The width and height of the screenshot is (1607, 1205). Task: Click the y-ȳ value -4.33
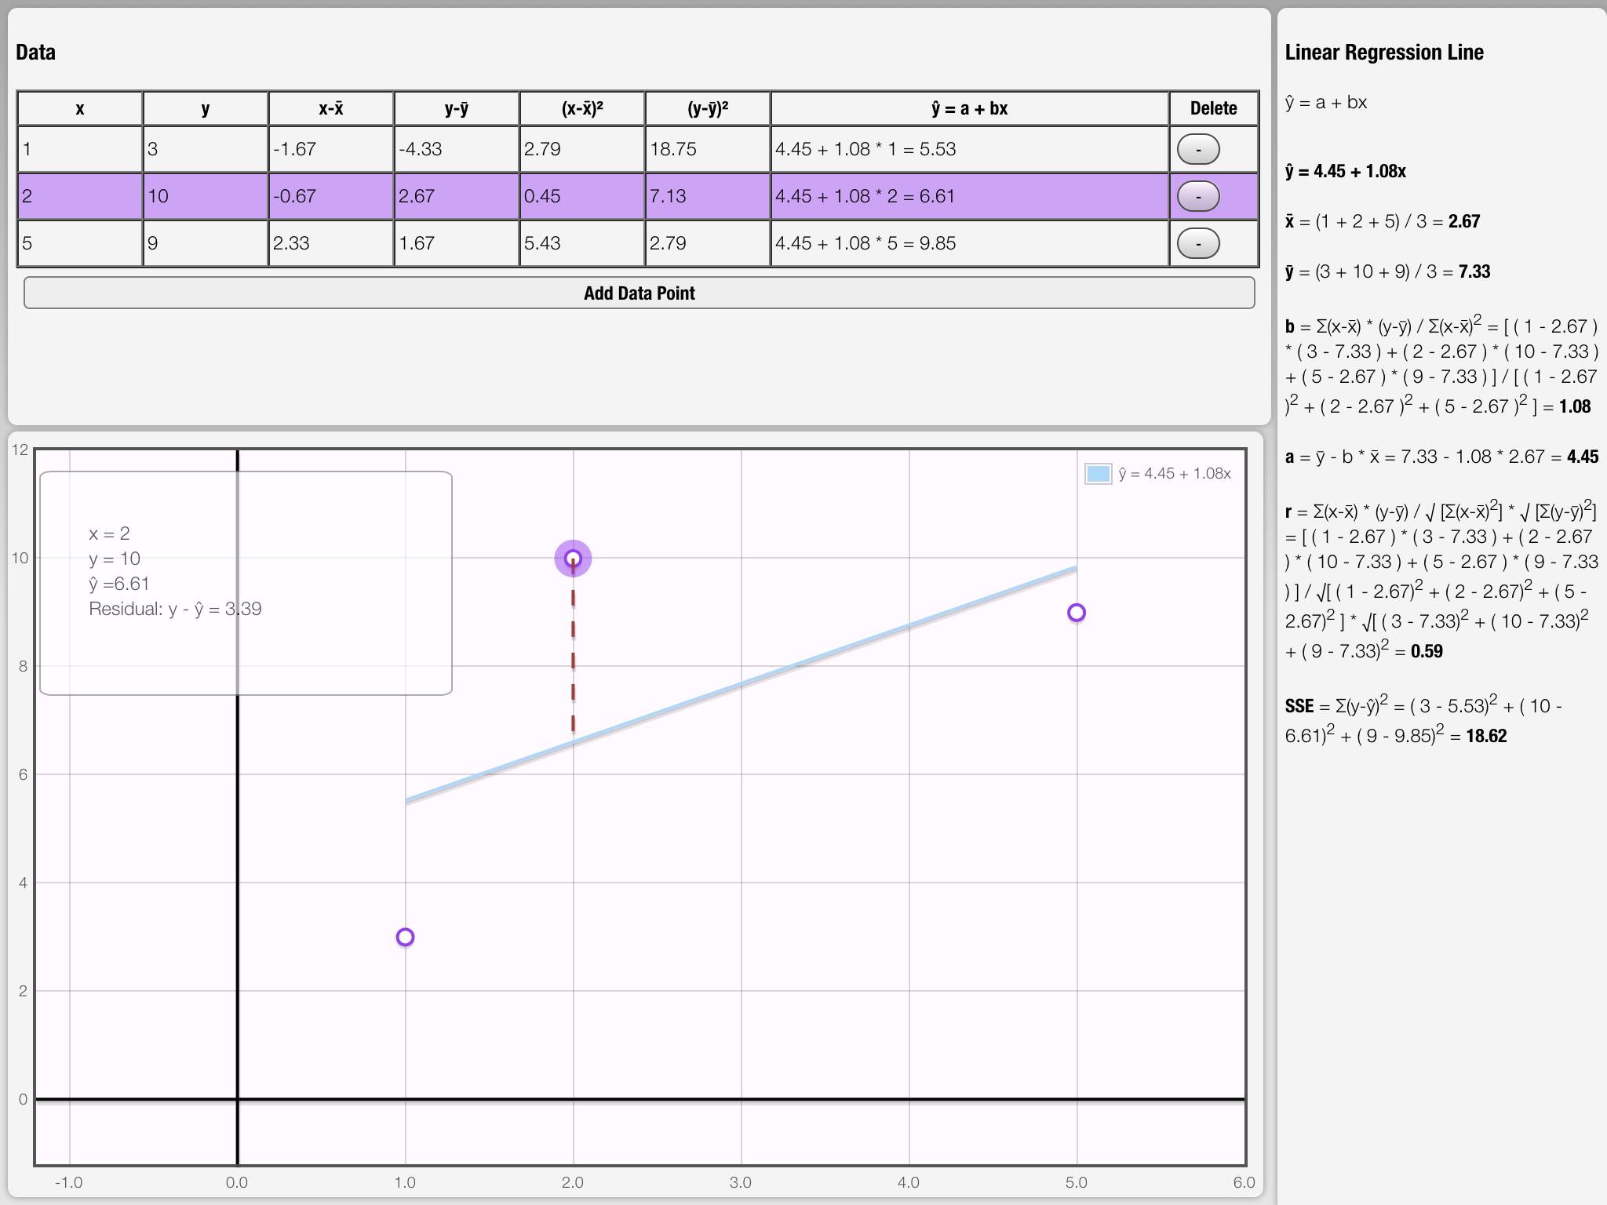point(457,149)
